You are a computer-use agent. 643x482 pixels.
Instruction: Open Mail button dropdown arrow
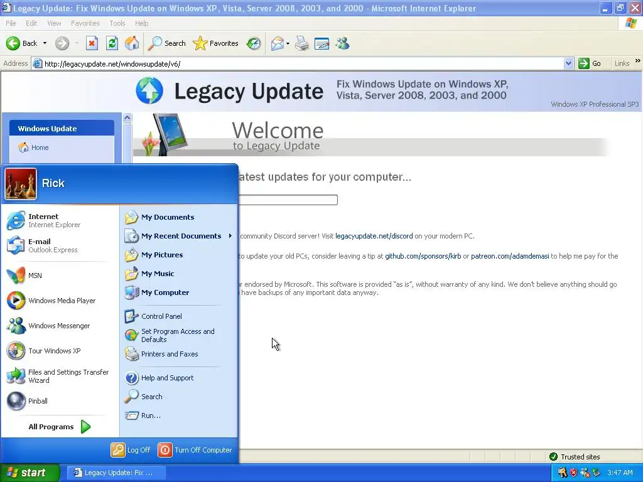point(288,43)
